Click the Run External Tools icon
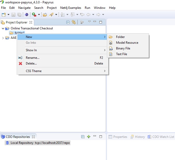The height and width of the screenshot is (160, 175). [x=34, y=15]
